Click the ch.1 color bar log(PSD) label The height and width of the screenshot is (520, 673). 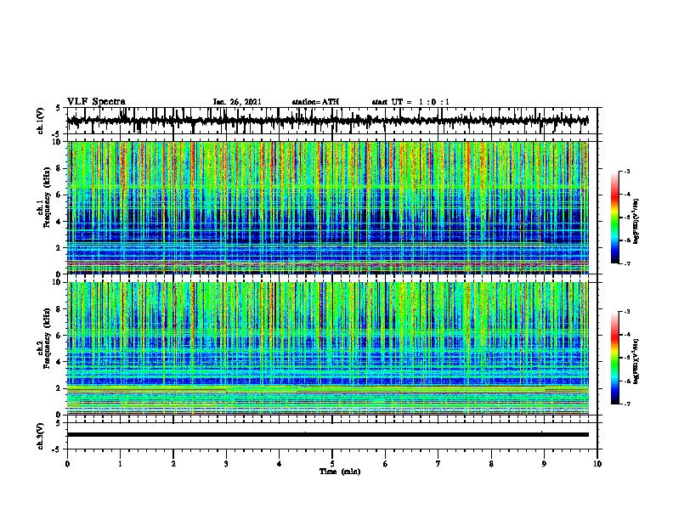[636, 222]
